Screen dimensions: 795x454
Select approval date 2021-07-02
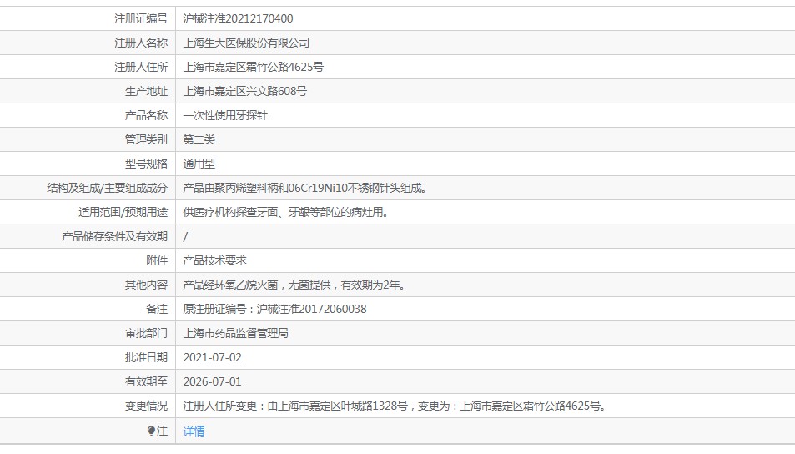click(213, 358)
